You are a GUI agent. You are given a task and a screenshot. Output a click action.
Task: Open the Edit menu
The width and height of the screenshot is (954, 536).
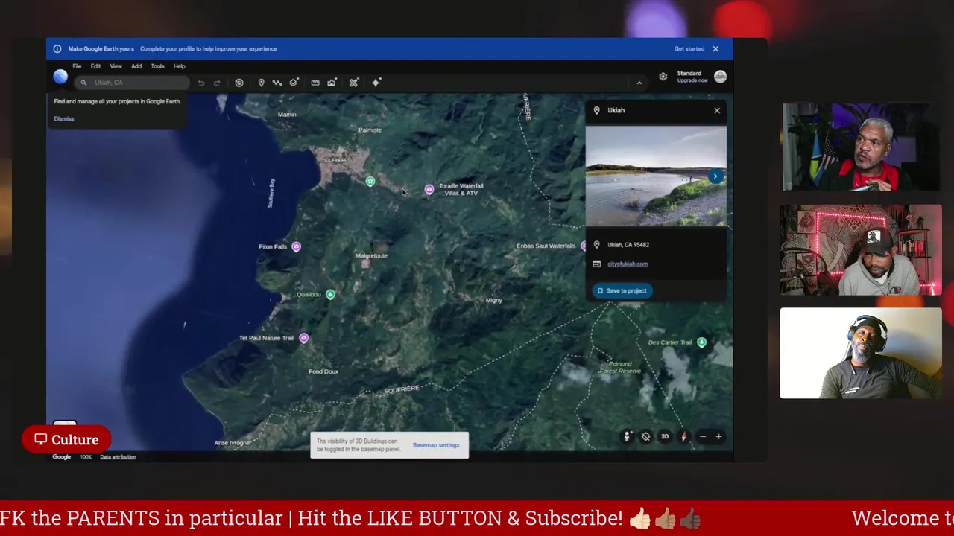[x=95, y=66]
